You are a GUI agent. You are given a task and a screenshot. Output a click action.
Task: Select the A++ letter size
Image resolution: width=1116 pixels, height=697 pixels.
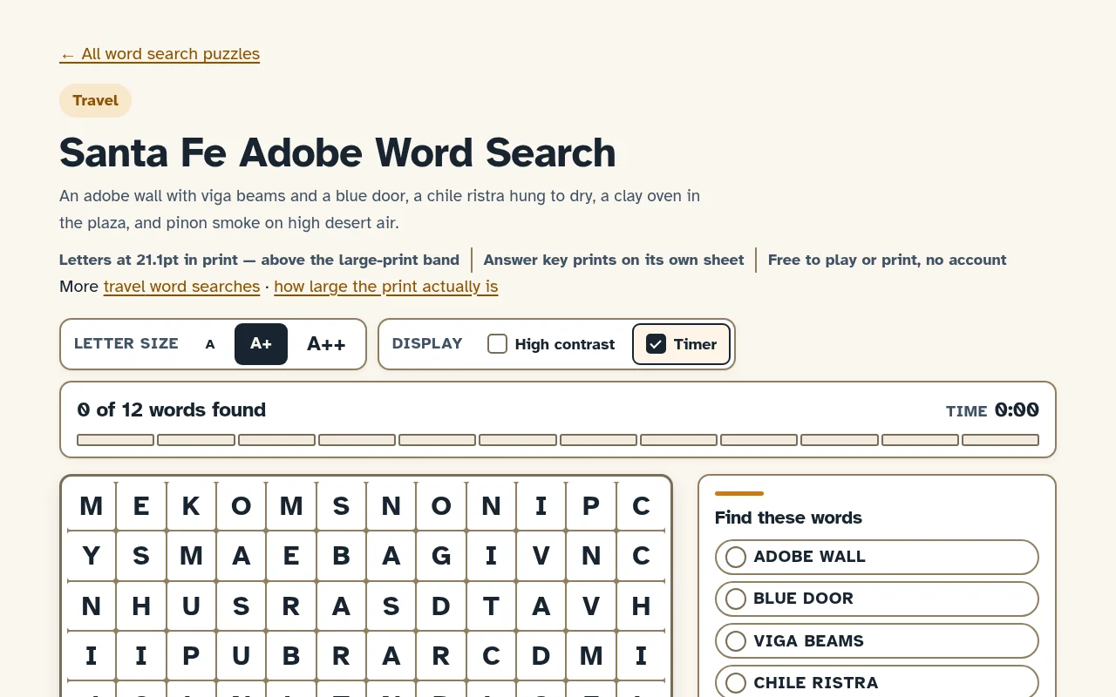pos(326,344)
